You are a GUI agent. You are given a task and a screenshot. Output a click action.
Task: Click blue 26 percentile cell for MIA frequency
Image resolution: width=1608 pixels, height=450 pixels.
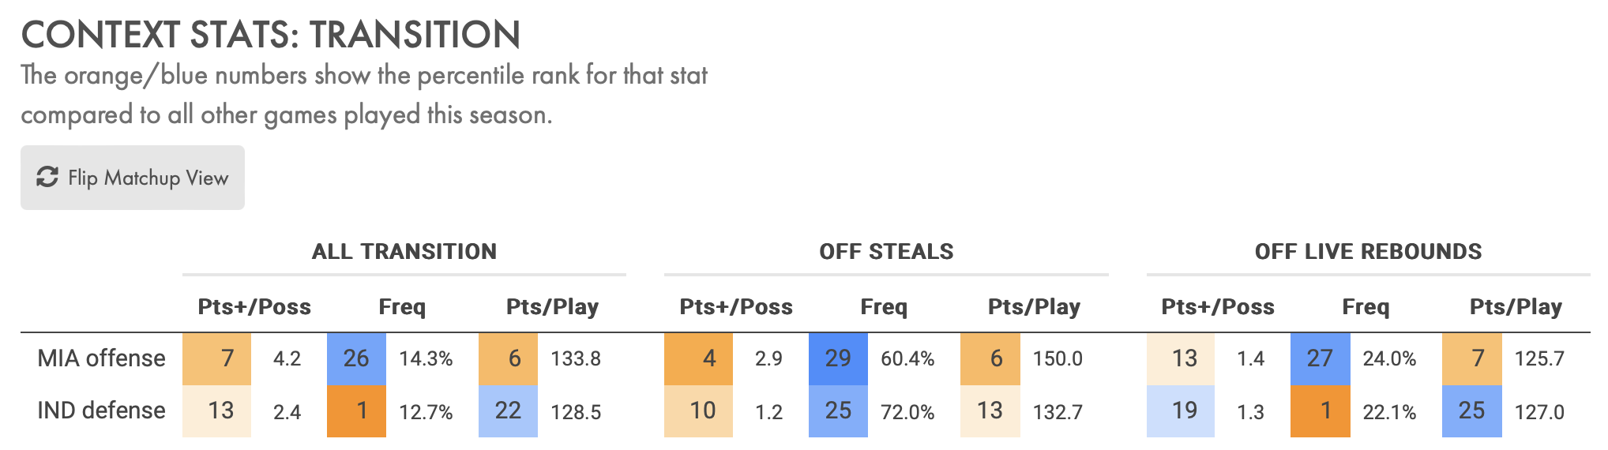click(356, 358)
